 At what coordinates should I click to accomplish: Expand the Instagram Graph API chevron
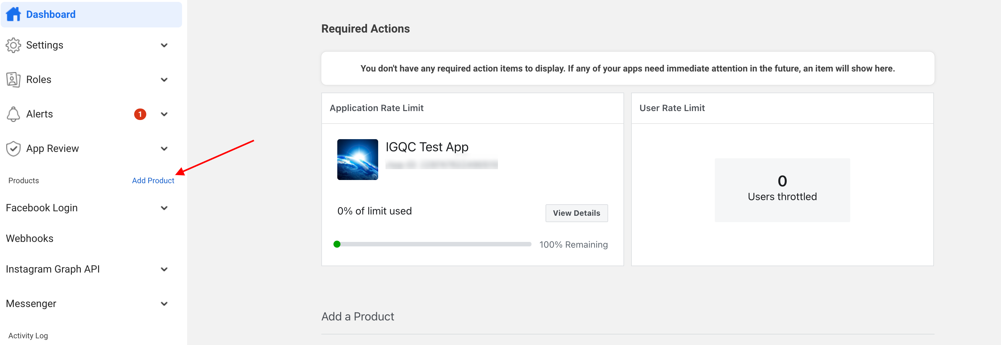point(164,269)
